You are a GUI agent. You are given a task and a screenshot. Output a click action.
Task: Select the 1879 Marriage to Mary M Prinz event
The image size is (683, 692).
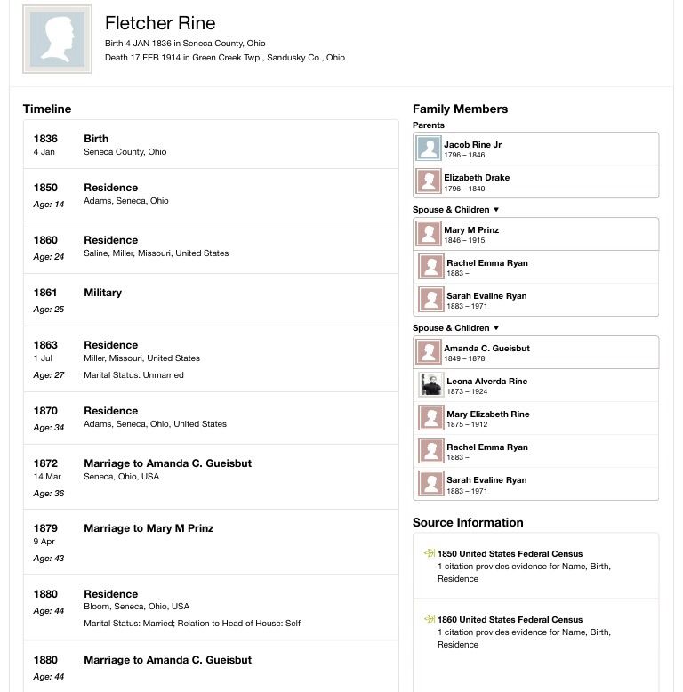tap(211, 542)
